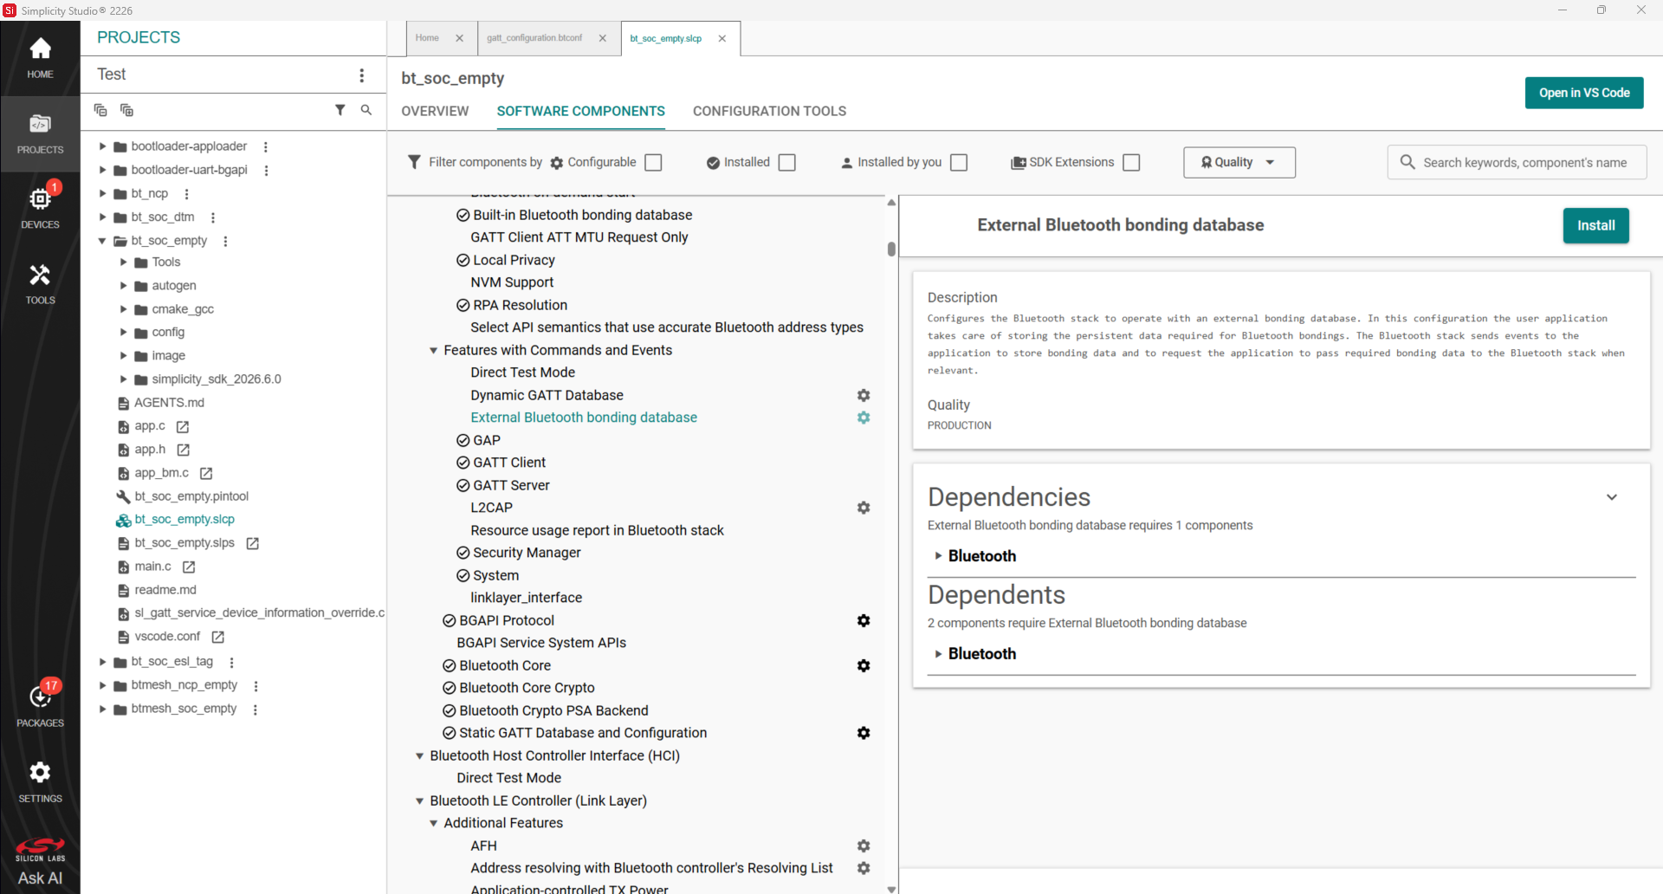1663x894 pixels.
Task: Open the Settings sidebar section
Action: [x=40, y=781]
